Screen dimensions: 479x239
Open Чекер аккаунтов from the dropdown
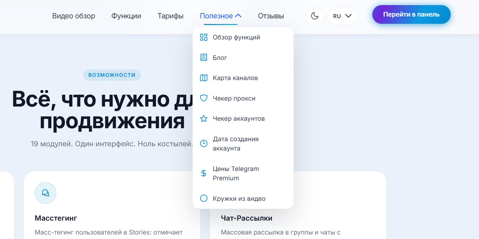coord(243,119)
